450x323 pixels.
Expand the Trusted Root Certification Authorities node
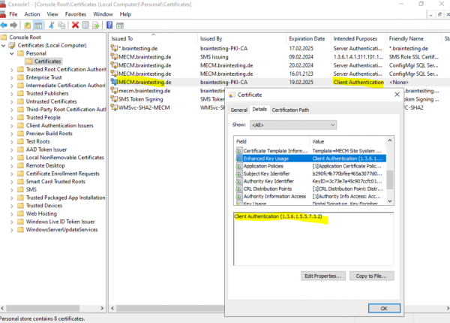point(12,70)
